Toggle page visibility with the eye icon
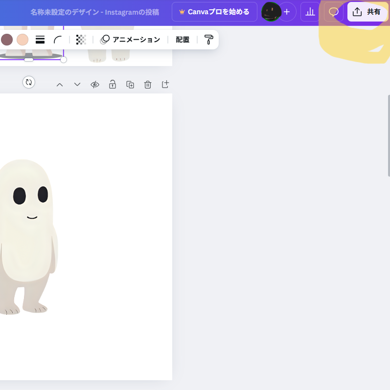The height and width of the screenshot is (390, 390). pos(95,85)
